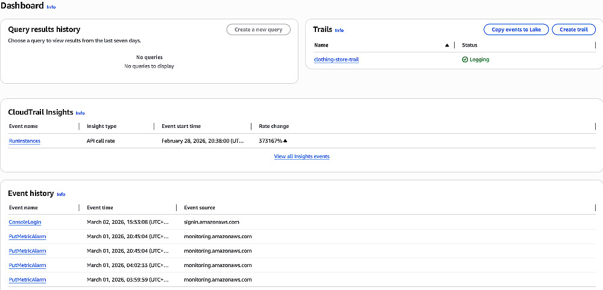This screenshot has width=603, height=290.
Task: Follow the View all Insights events link
Action: tap(301, 157)
